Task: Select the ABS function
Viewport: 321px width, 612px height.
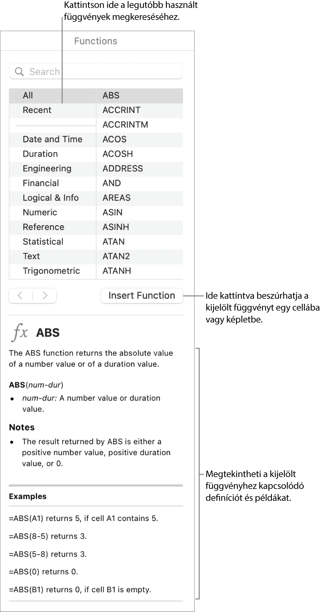Action: tap(111, 95)
